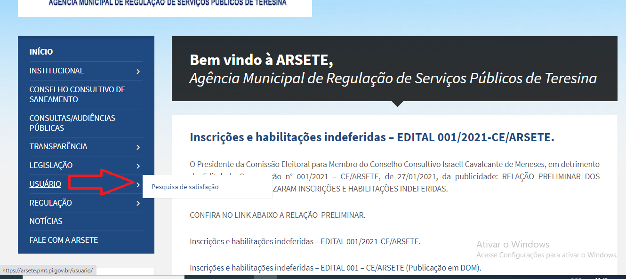
Task: Click the ARSETE agency header logo
Action: [165, 8]
